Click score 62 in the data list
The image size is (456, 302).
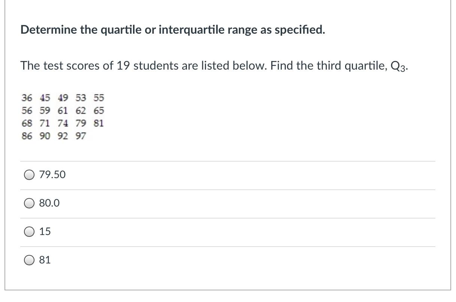[81, 111]
